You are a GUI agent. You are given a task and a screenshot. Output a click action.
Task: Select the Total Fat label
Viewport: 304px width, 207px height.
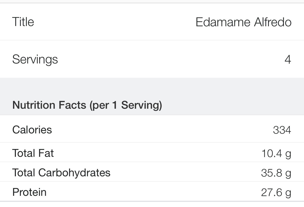pos(33,153)
